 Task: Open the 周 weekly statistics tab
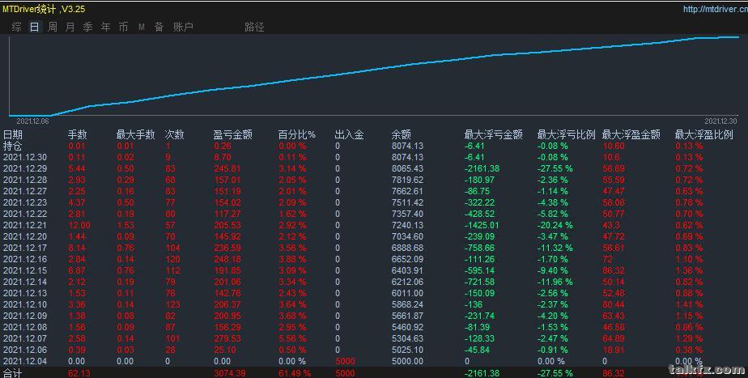point(52,27)
